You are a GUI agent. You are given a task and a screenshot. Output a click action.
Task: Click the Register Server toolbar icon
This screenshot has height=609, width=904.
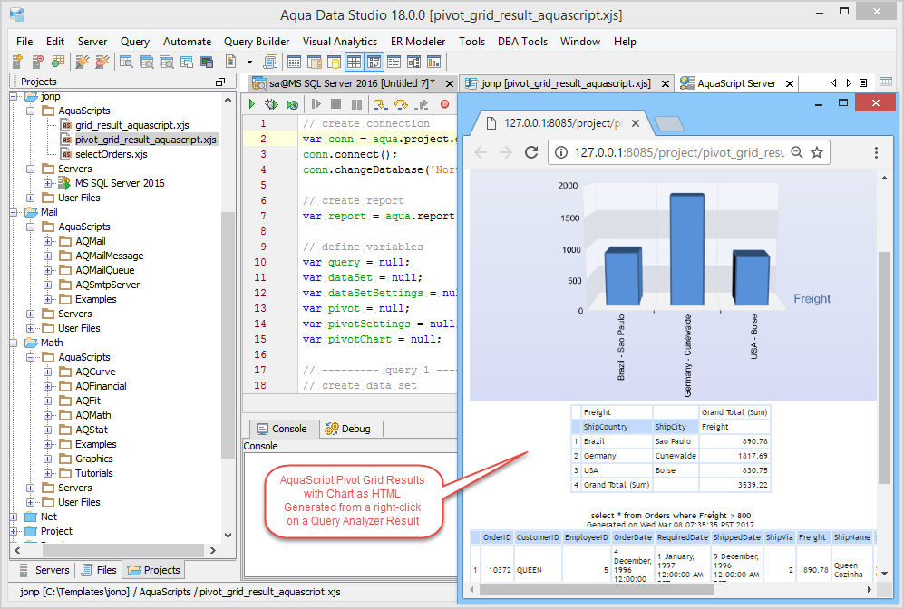[x=17, y=62]
